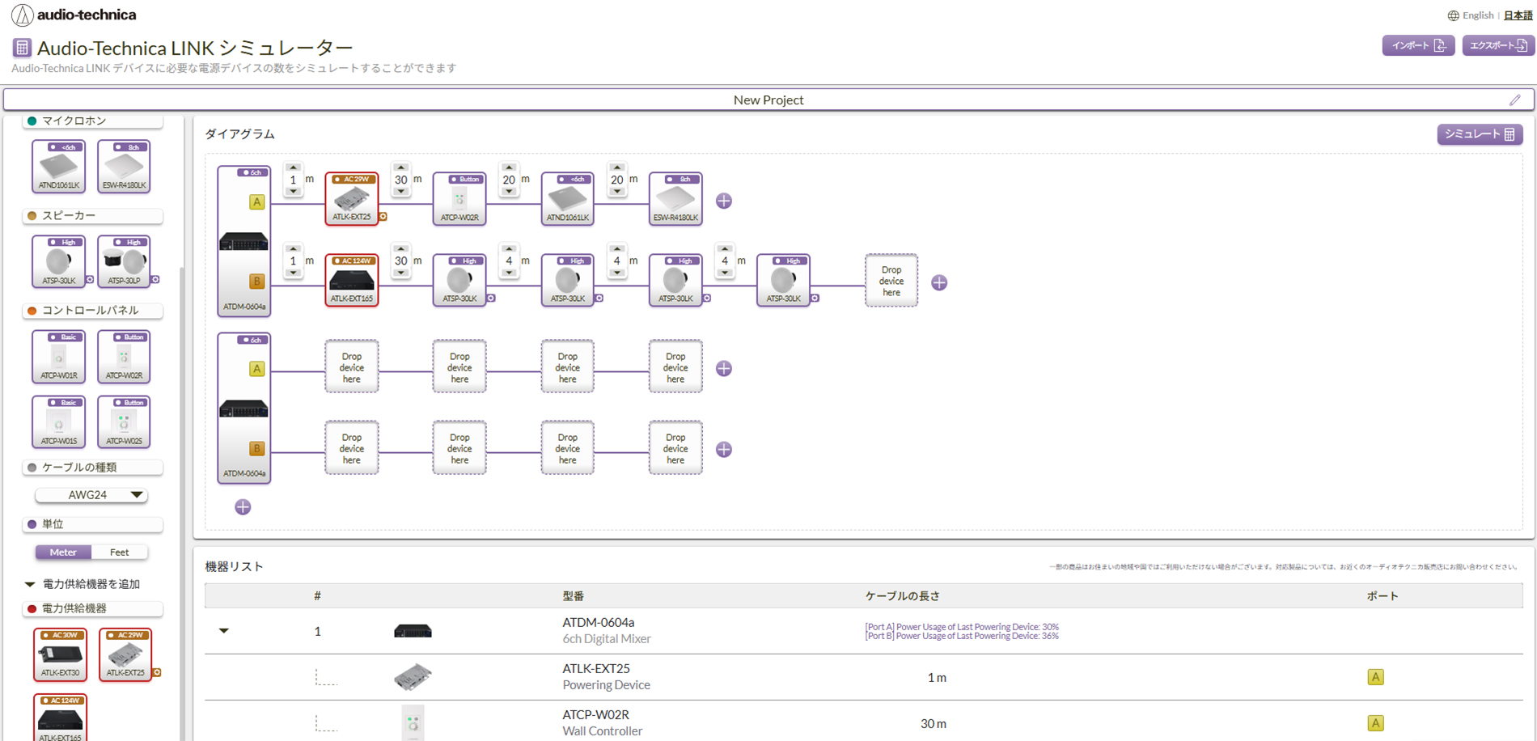
Task: Collapse the ATDM-0604a row in device list
Action: click(x=224, y=631)
